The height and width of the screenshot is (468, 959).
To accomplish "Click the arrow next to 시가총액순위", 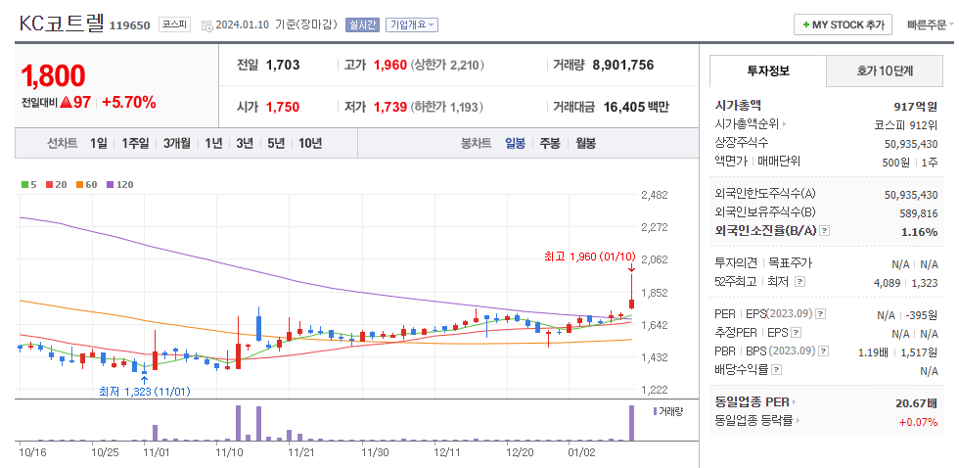I will [x=784, y=124].
